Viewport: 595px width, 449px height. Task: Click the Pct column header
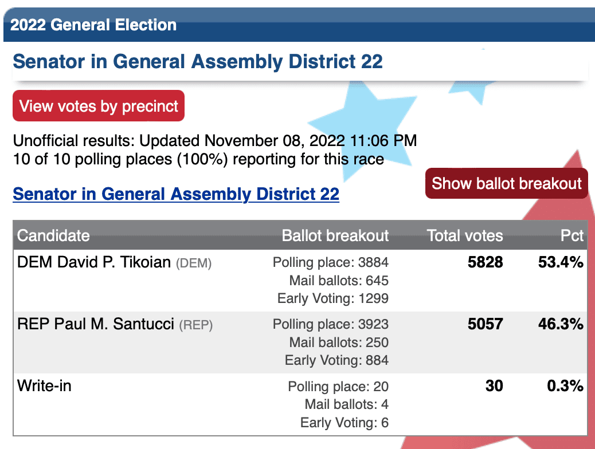(x=572, y=235)
